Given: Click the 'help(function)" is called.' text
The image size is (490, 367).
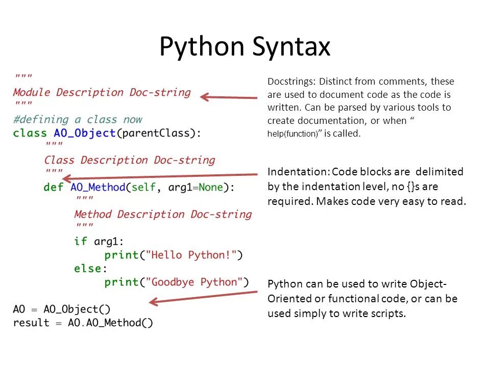Looking at the screenshot, I should (314, 134).
